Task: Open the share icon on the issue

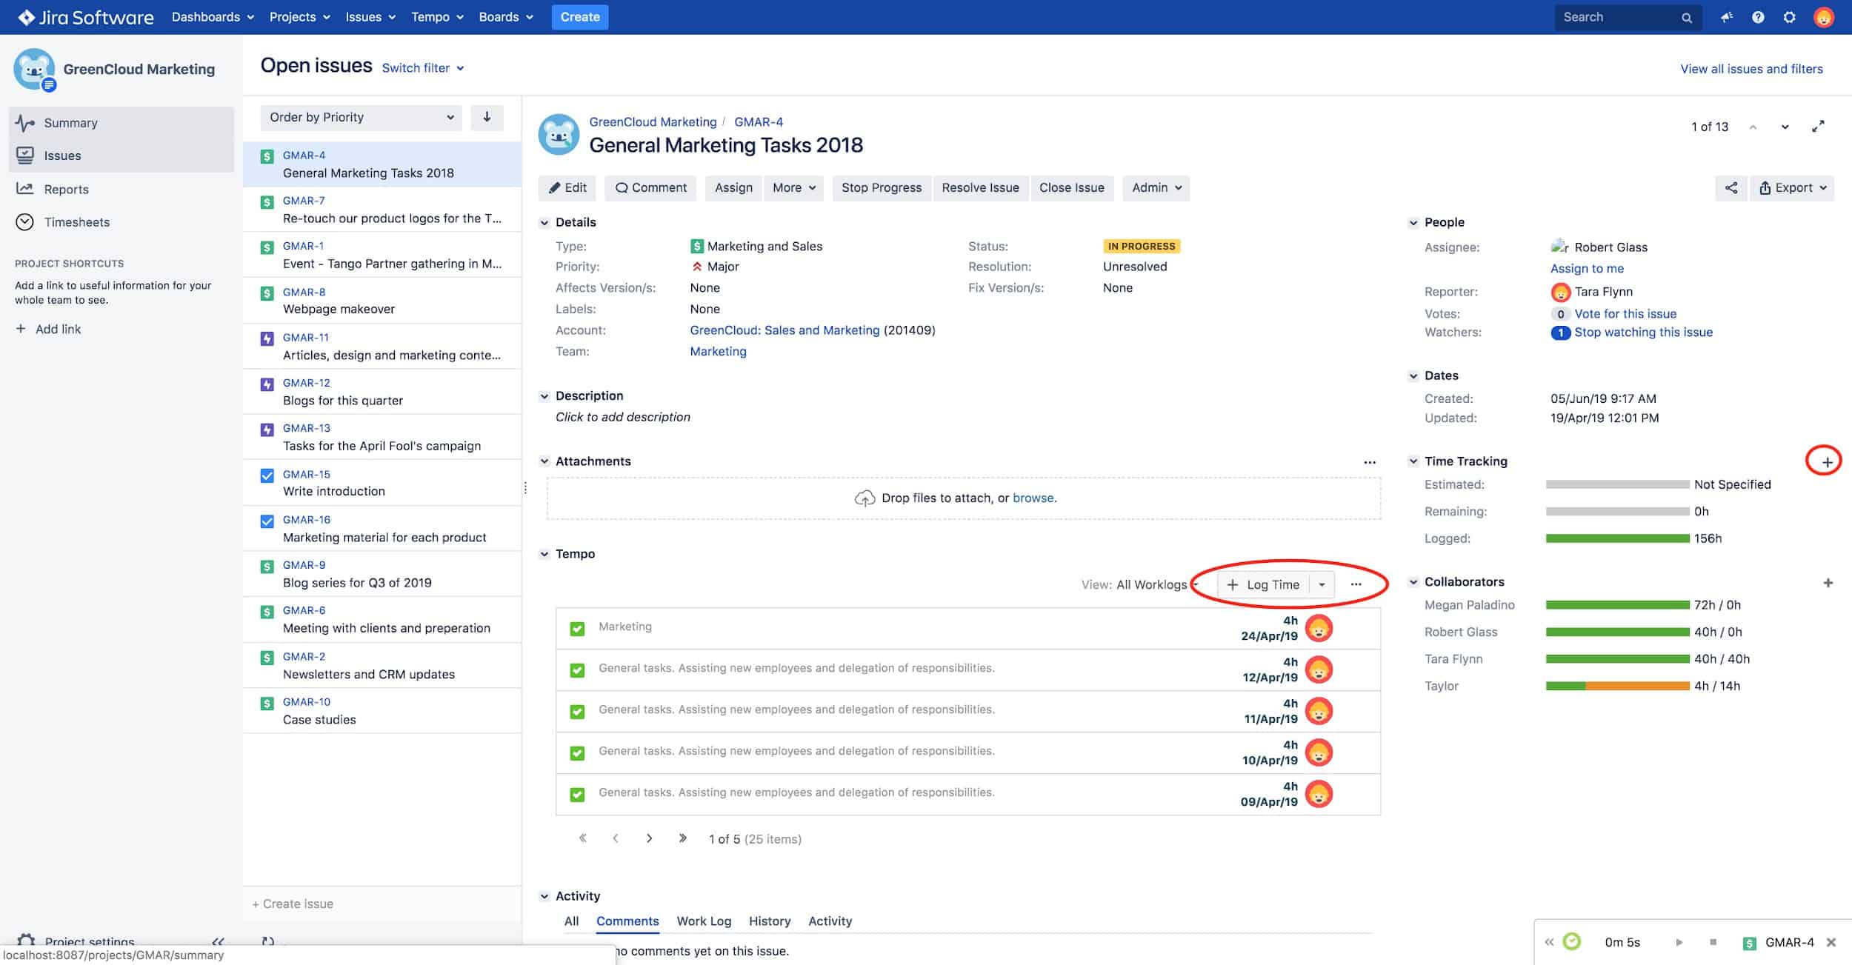Action: pos(1732,187)
